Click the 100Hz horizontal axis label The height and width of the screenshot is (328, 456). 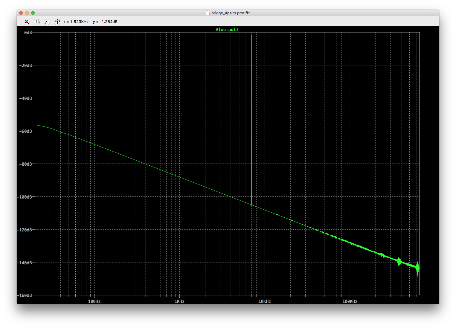[x=94, y=301]
